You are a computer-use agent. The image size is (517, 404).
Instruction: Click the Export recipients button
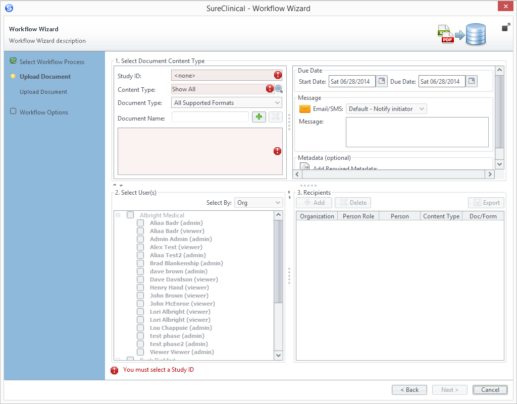point(486,202)
